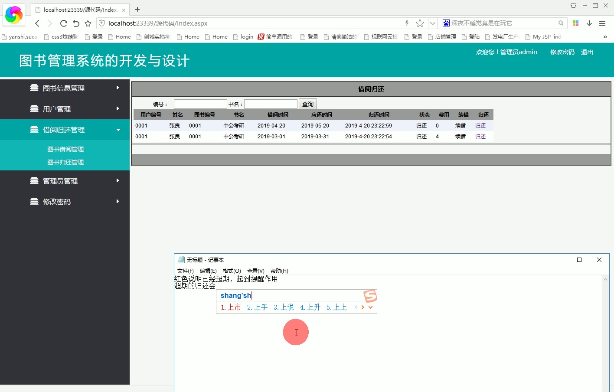The width and height of the screenshot is (614, 392).
Task: Bookmark page with star icon left of address
Action: pyautogui.click(x=88, y=23)
